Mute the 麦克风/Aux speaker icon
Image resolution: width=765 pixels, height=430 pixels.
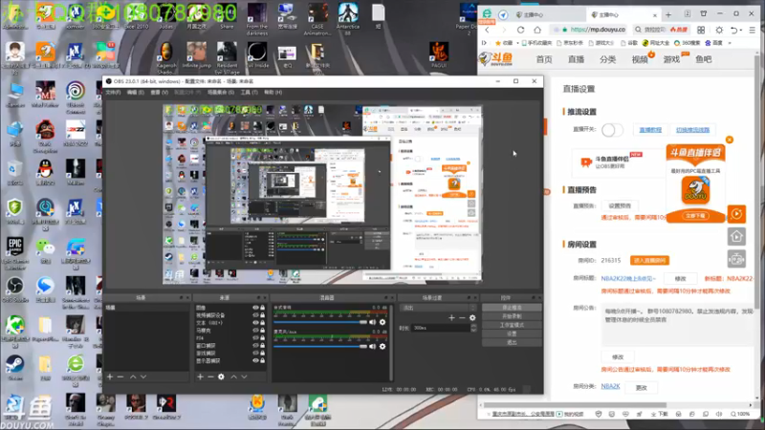click(373, 347)
